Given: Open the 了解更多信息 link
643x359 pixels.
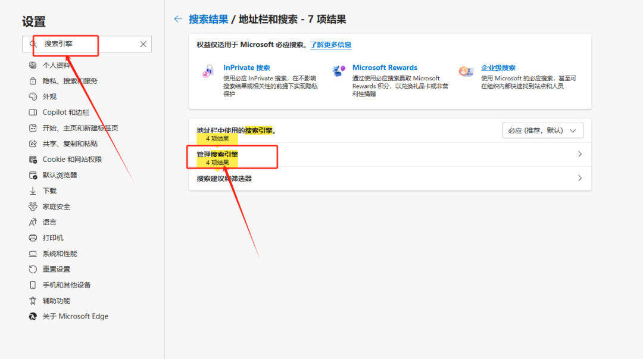Looking at the screenshot, I should (330, 45).
